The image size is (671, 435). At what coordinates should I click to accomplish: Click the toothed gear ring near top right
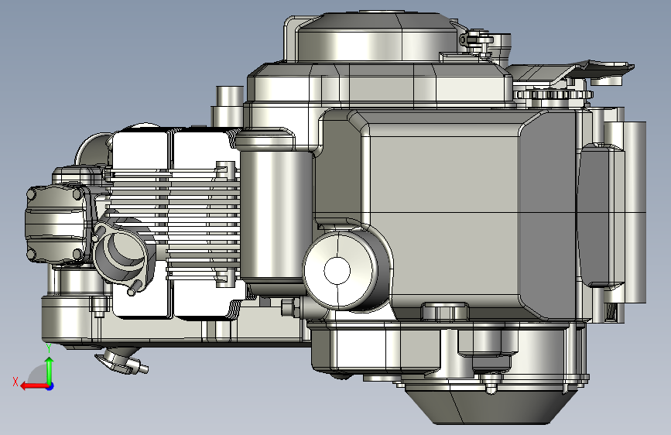553,94
